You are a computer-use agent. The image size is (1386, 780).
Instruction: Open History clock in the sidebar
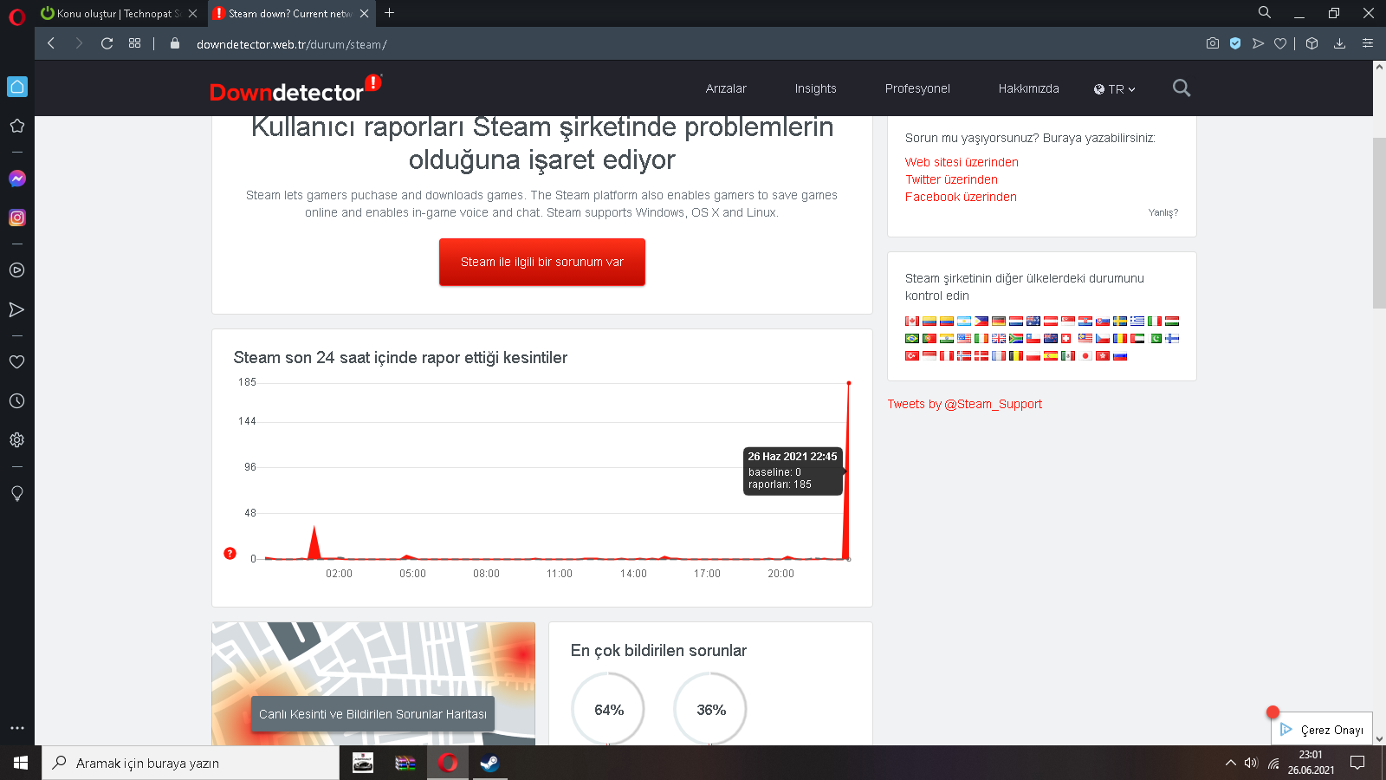(17, 401)
